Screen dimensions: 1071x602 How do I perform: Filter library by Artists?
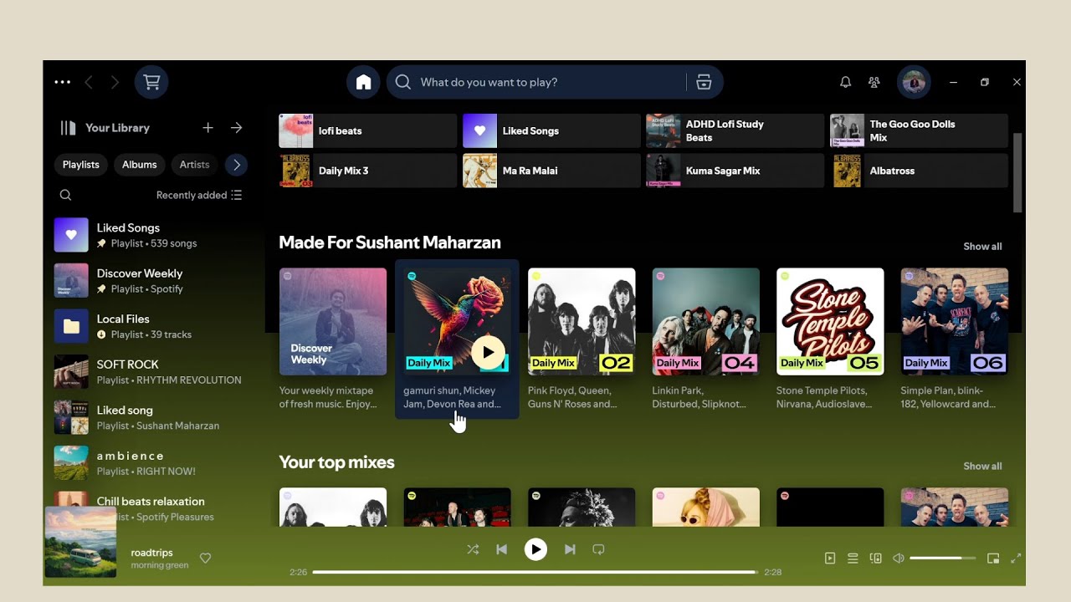pos(194,165)
